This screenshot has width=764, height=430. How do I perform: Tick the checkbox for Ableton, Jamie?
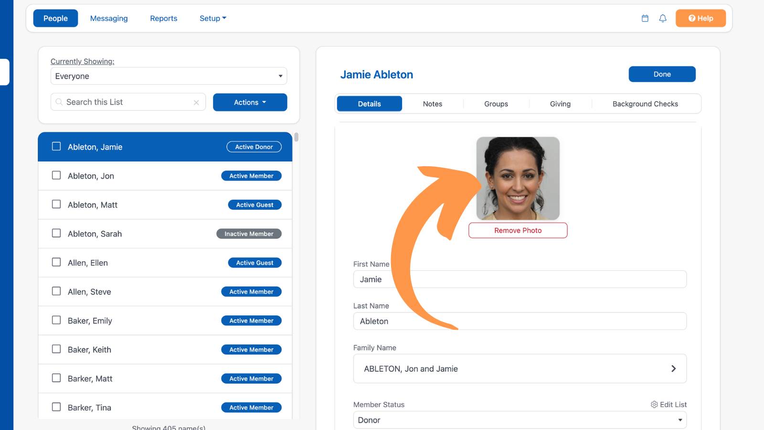[56, 146]
